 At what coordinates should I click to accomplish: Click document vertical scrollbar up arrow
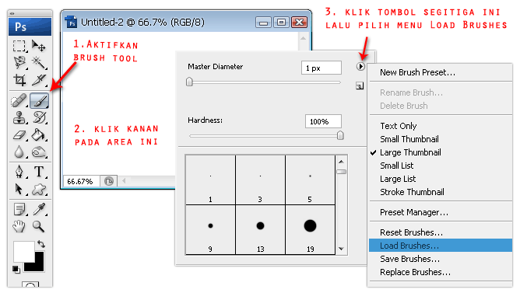[303, 38]
